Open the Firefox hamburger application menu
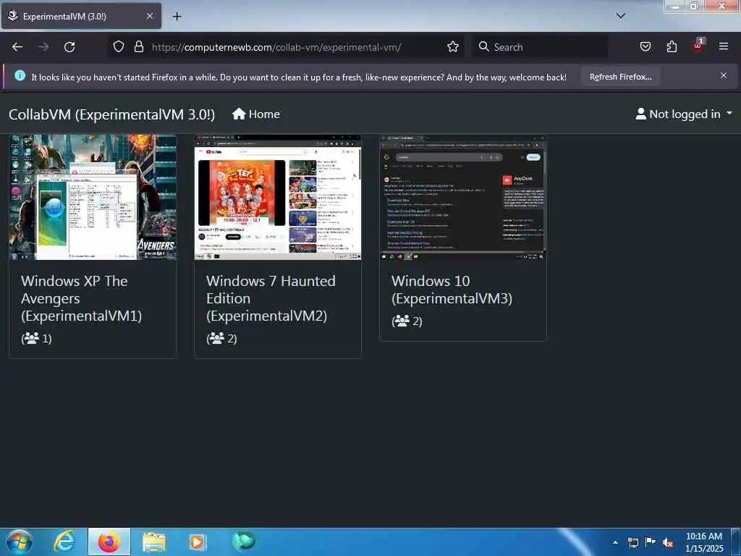 coord(724,46)
